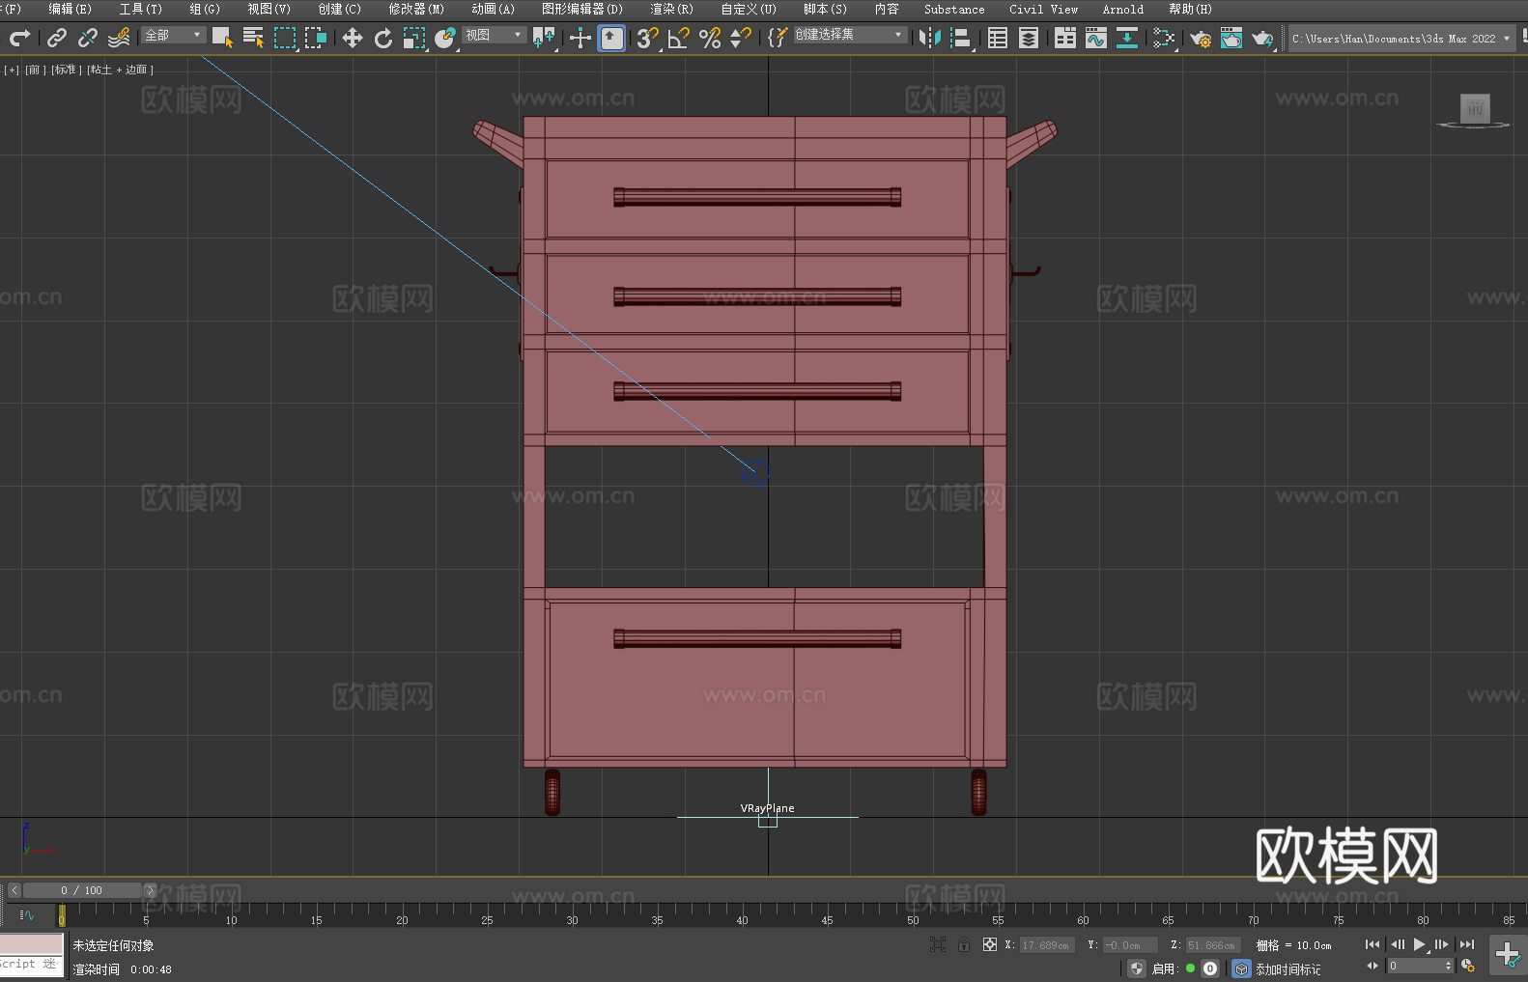Open the 工具(T) menu
Viewport: 1528px width, 982px height.
click(140, 9)
